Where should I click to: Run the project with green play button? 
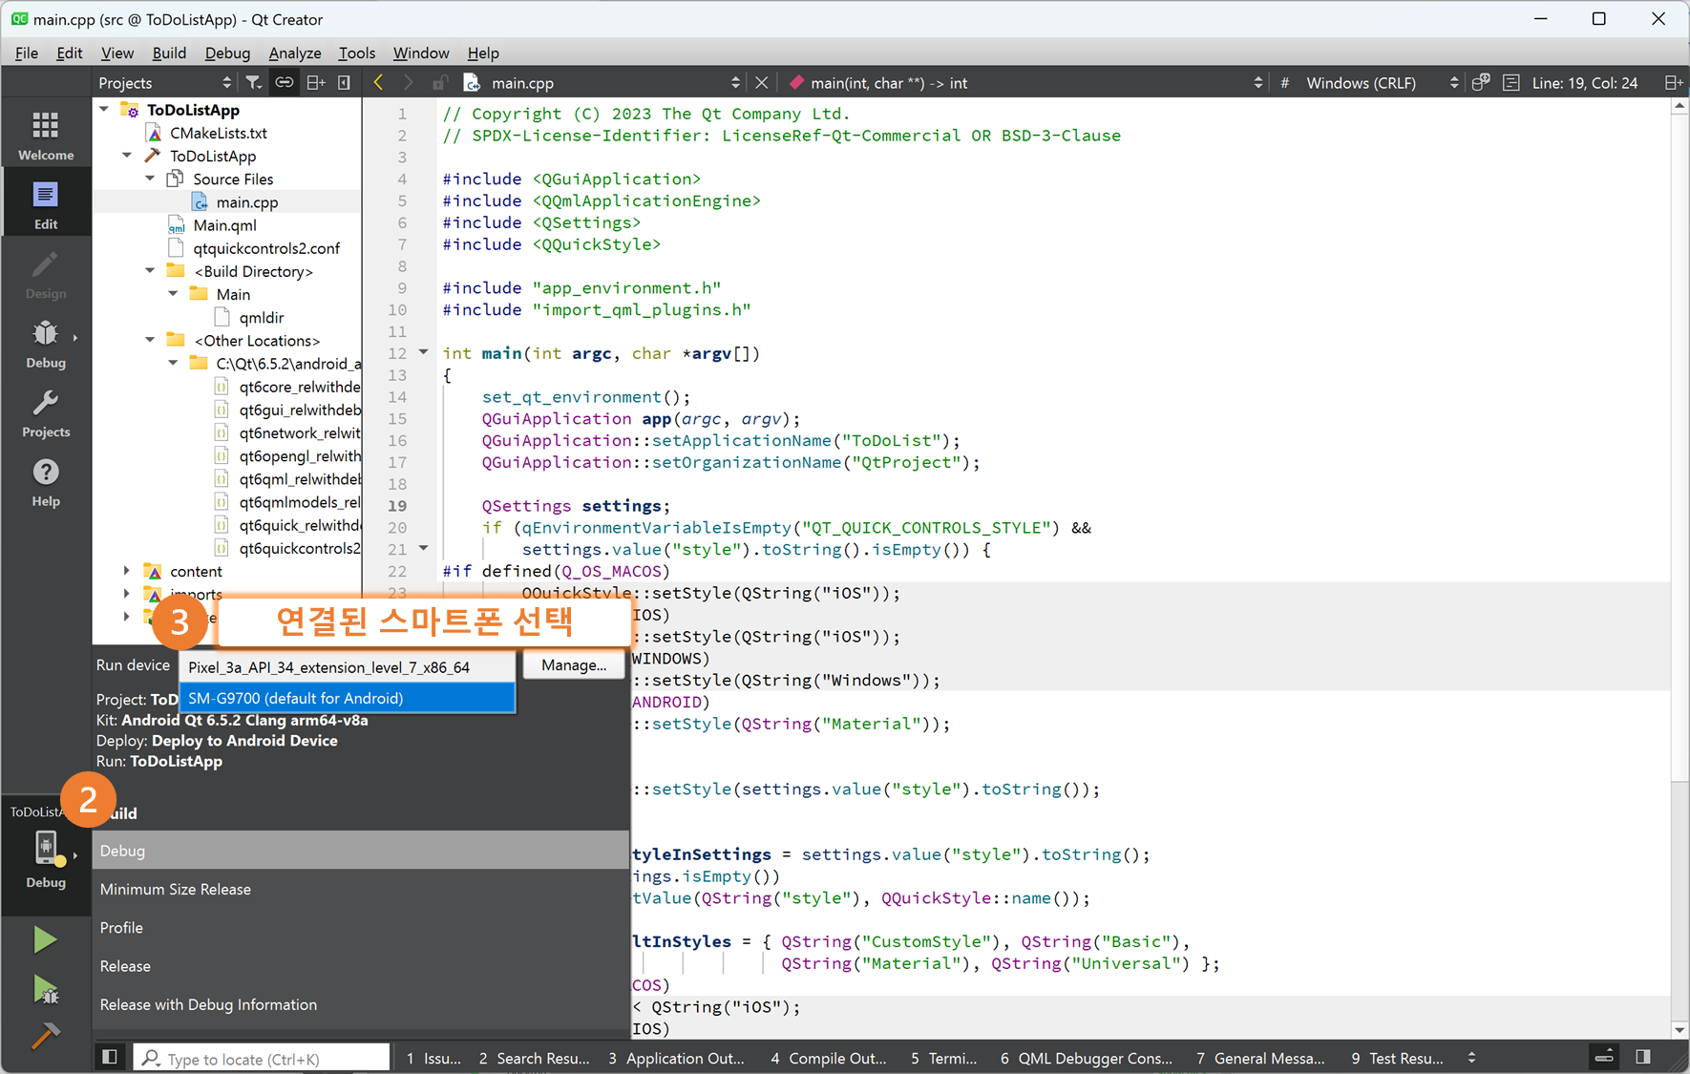pyautogui.click(x=45, y=940)
